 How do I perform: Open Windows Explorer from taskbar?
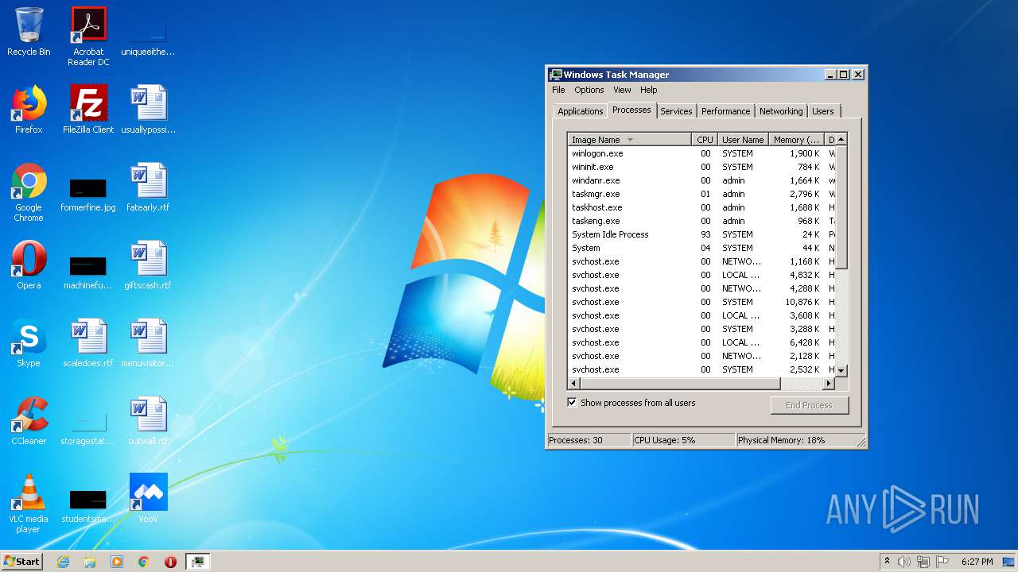point(90,562)
